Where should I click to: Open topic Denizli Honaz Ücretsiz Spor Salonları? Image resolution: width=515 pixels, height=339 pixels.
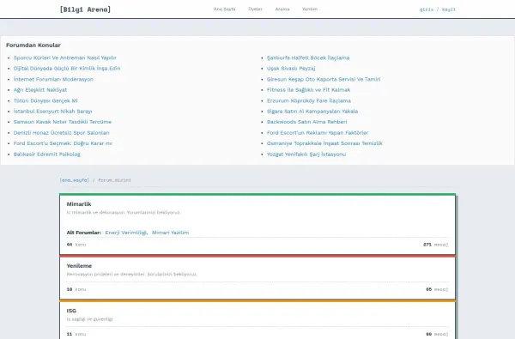click(x=62, y=133)
